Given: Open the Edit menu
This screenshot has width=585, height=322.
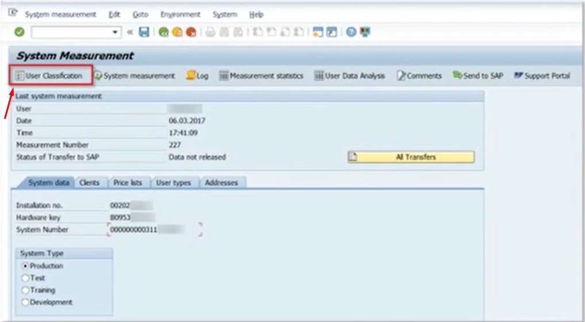Looking at the screenshot, I should pyautogui.click(x=114, y=14).
